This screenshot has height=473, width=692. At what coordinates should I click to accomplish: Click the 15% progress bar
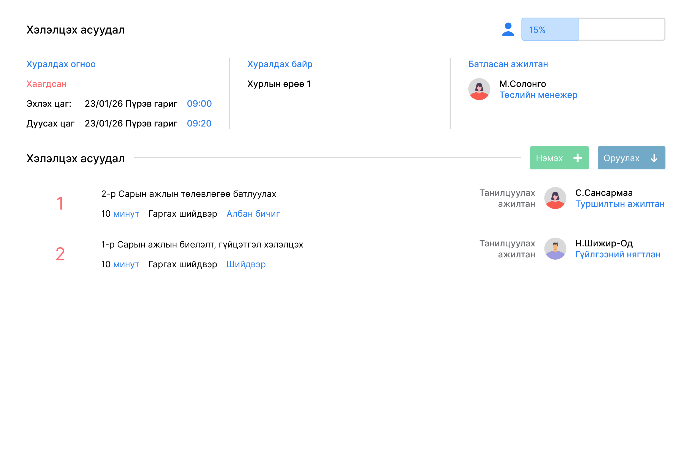tap(593, 29)
